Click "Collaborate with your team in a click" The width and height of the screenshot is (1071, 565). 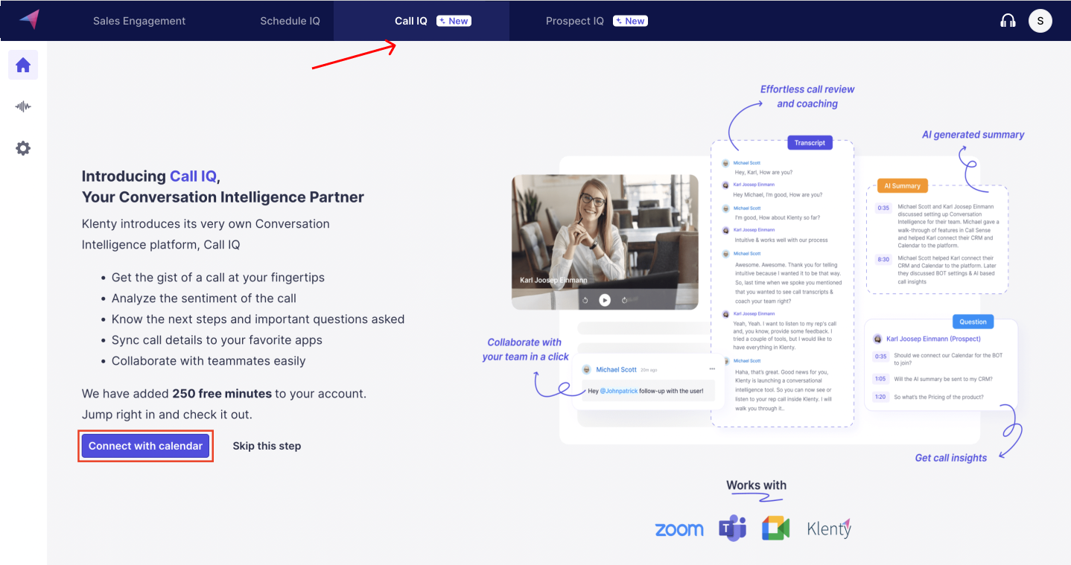click(525, 350)
